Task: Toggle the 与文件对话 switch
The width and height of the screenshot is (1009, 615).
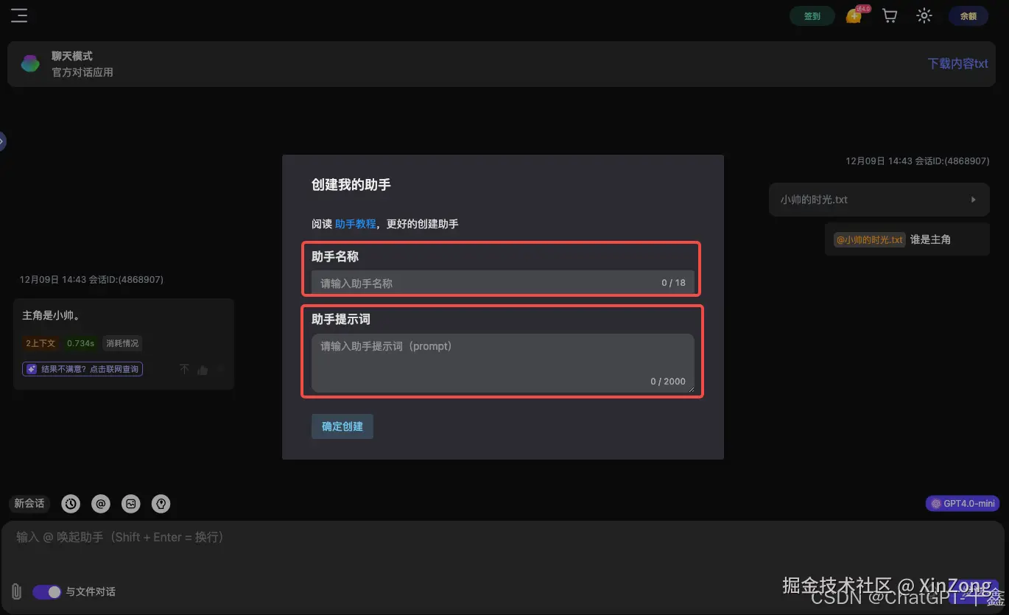Action: [46, 591]
